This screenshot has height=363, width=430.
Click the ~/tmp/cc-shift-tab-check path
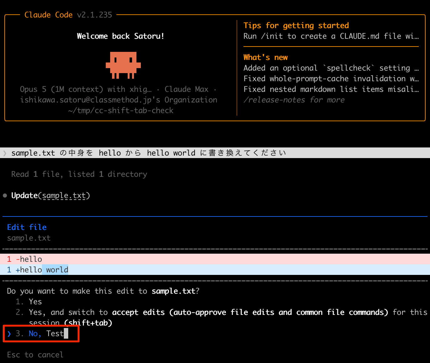[x=120, y=111]
